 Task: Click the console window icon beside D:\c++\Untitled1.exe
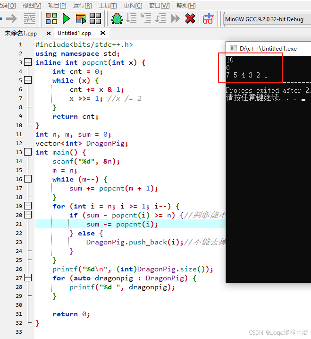point(233,48)
